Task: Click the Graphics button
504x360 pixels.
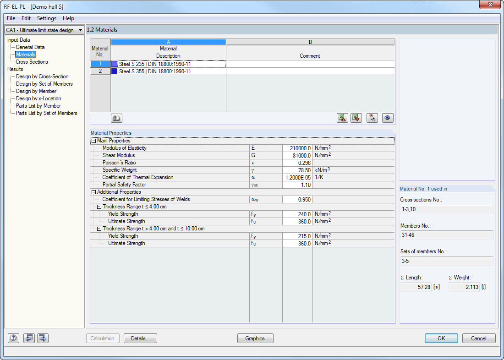Action: pos(255,338)
